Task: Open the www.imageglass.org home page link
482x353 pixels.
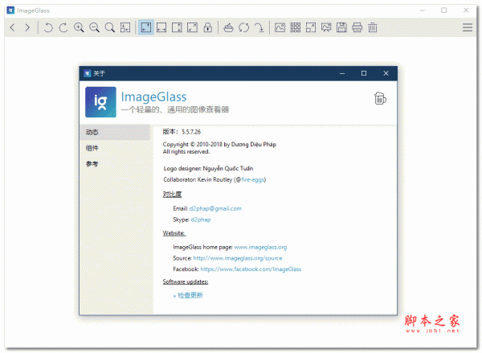Action: (x=260, y=247)
